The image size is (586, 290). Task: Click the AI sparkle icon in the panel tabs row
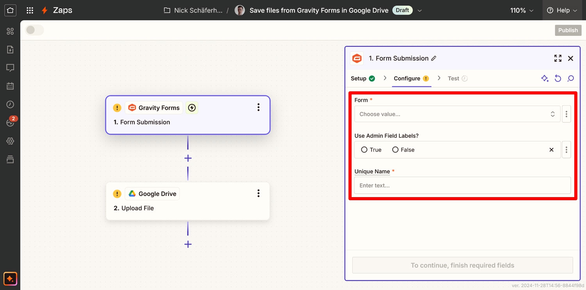545,78
